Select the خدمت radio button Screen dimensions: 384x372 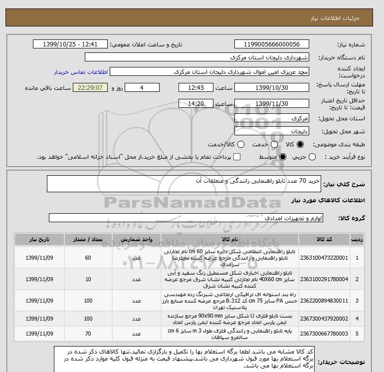coord(274,144)
